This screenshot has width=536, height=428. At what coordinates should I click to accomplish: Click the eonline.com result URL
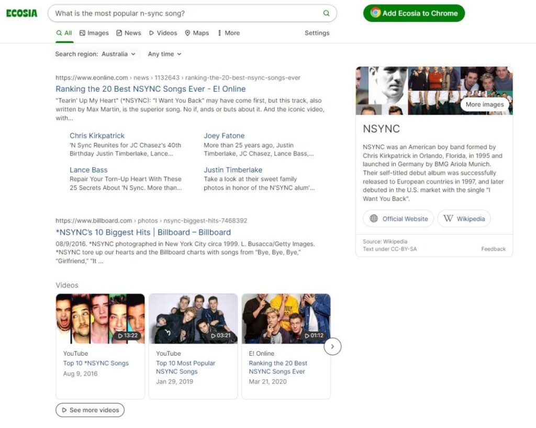click(178, 78)
